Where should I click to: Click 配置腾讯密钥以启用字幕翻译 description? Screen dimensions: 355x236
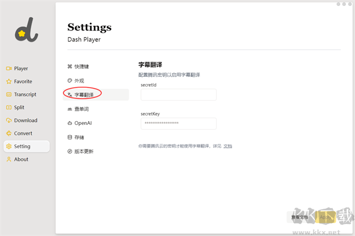[169, 75]
